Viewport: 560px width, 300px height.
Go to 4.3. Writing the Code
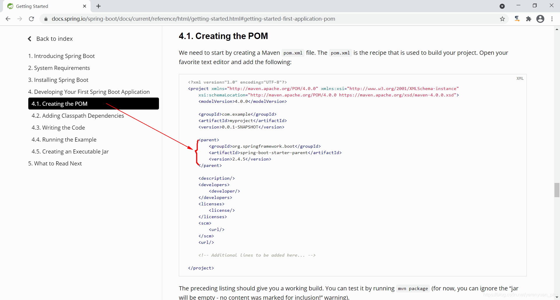(58, 128)
